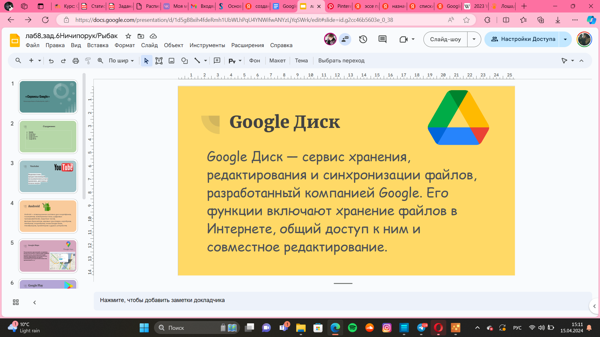The height and width of the screenshot is (337, 600).
Task: Select the text box tool
Action: (159, 61)
